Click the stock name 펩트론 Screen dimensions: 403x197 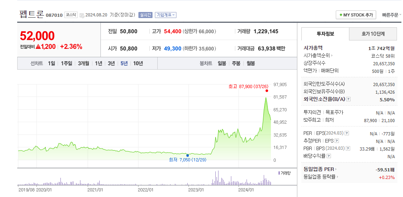pos(31,14)
